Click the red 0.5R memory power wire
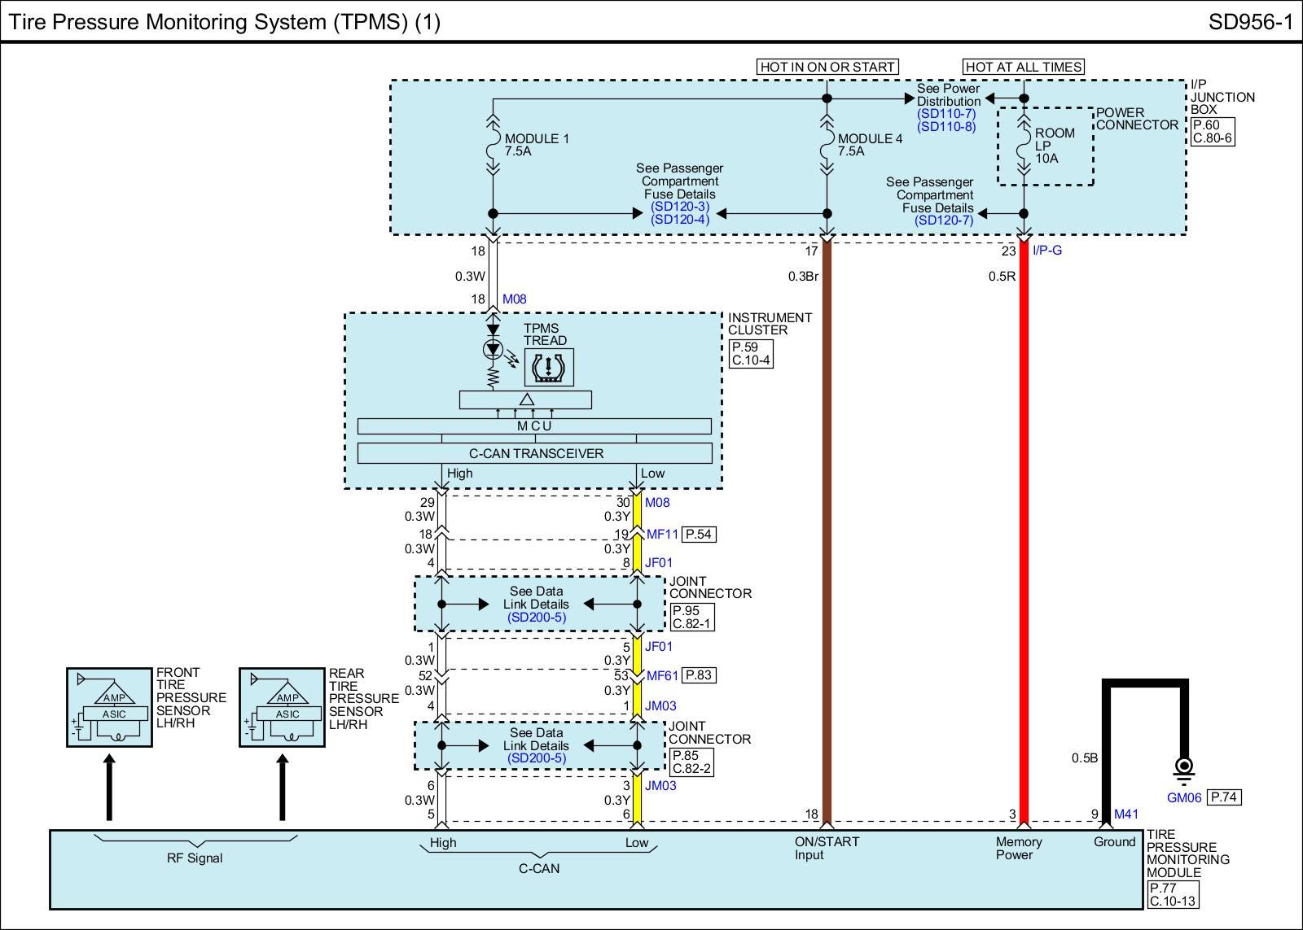 click(1024, 529)
